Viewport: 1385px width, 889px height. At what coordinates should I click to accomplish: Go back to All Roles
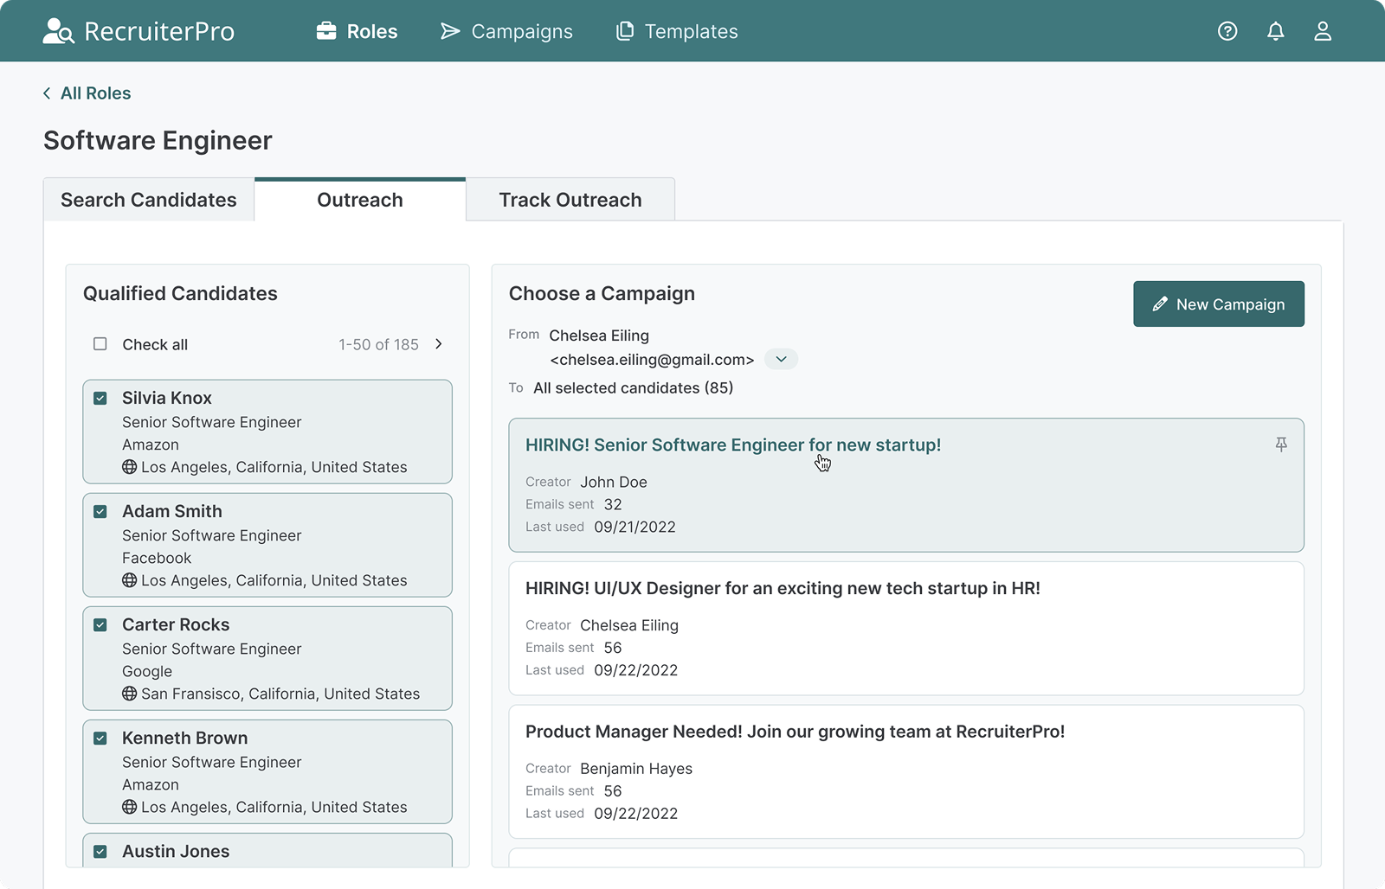coord(87,93)
